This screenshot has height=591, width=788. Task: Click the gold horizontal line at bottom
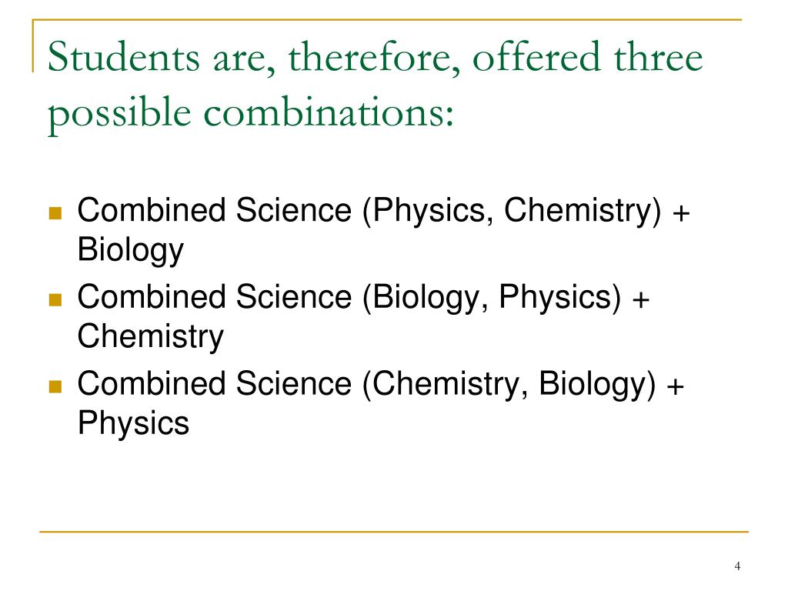(394, 531)
